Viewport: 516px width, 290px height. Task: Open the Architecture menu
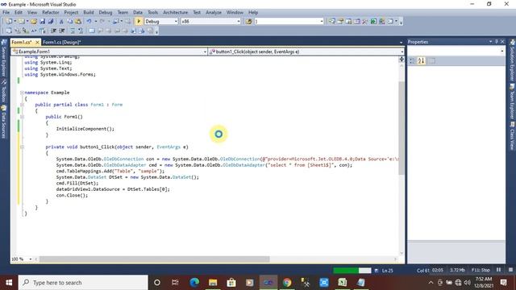click(175, 13)
